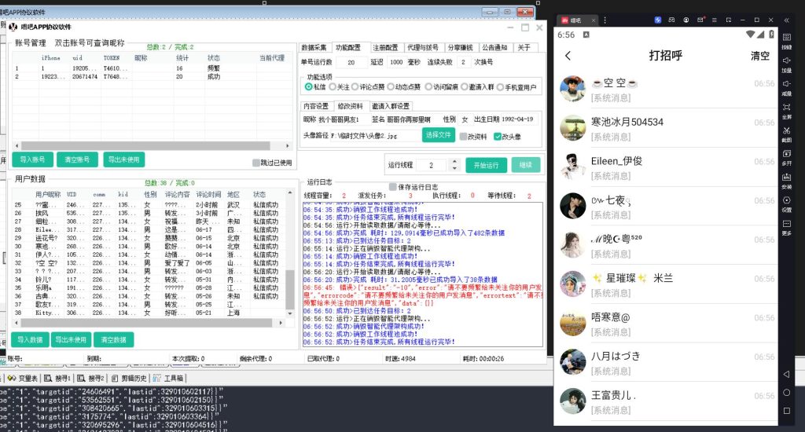Switch to the 注册配置 tab
805x432 pixels.
[385, 47]
